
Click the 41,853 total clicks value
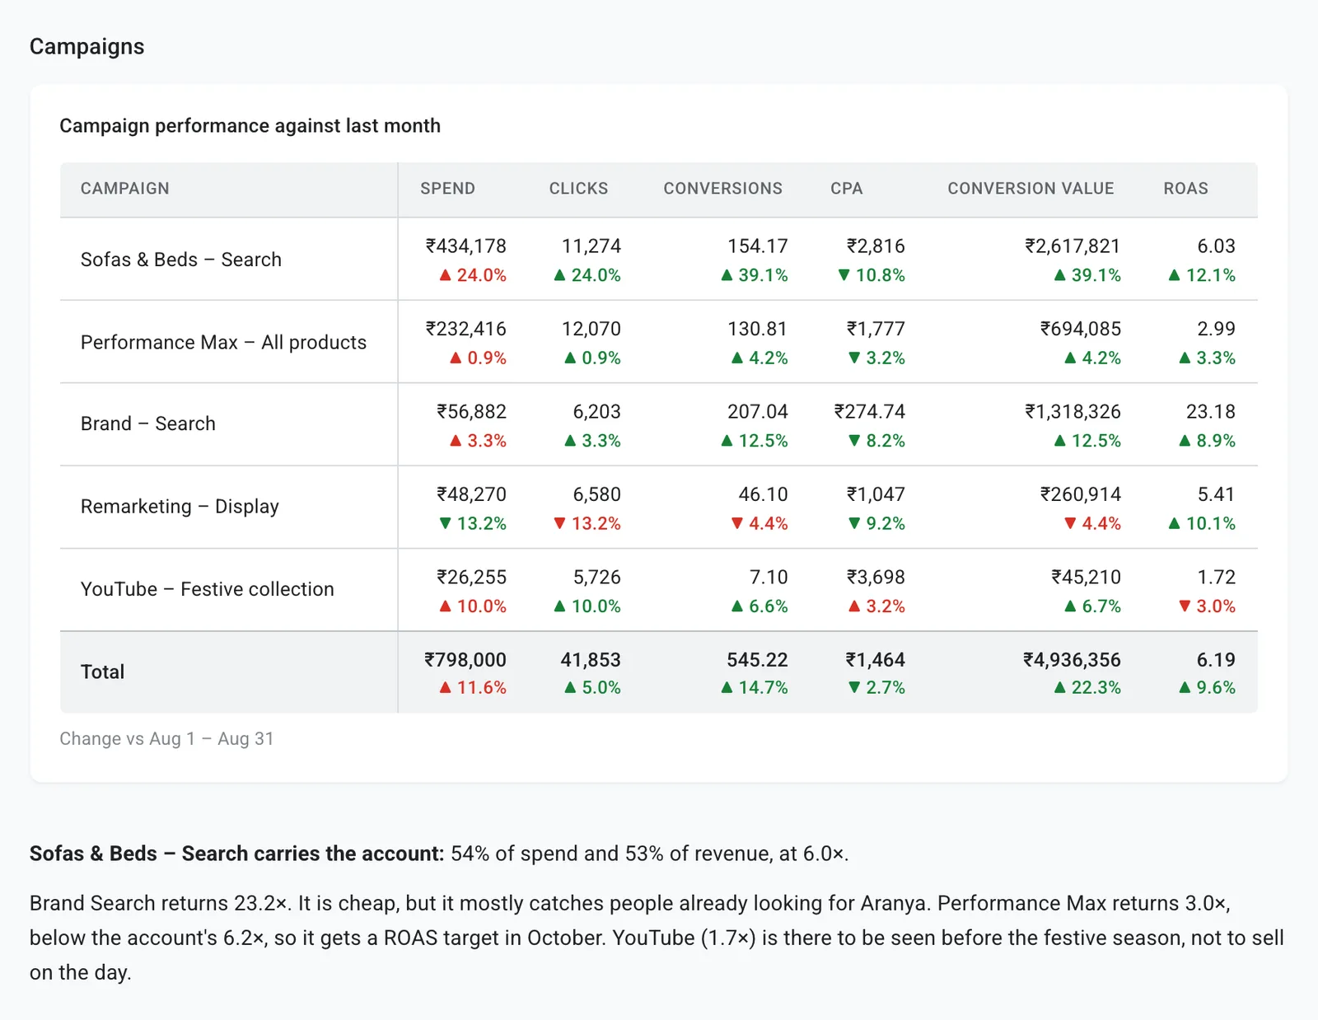[x=591, y=660]
